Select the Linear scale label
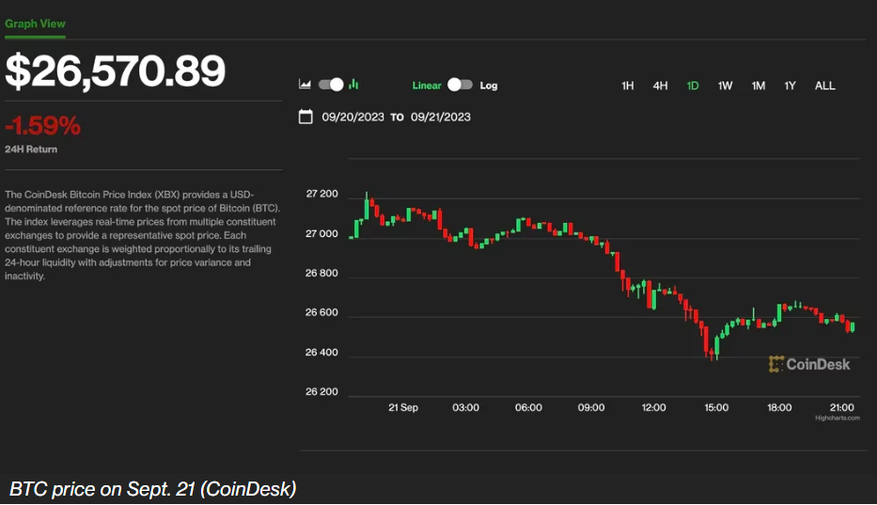 tap(427, 86)
